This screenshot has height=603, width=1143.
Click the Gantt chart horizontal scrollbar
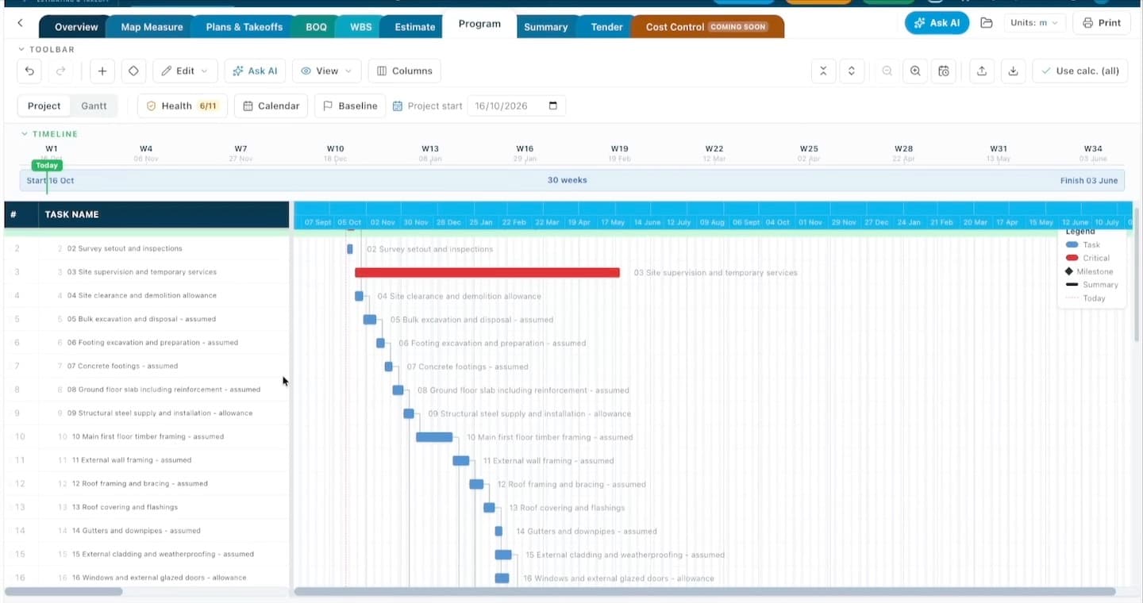(x=705, y=591)
